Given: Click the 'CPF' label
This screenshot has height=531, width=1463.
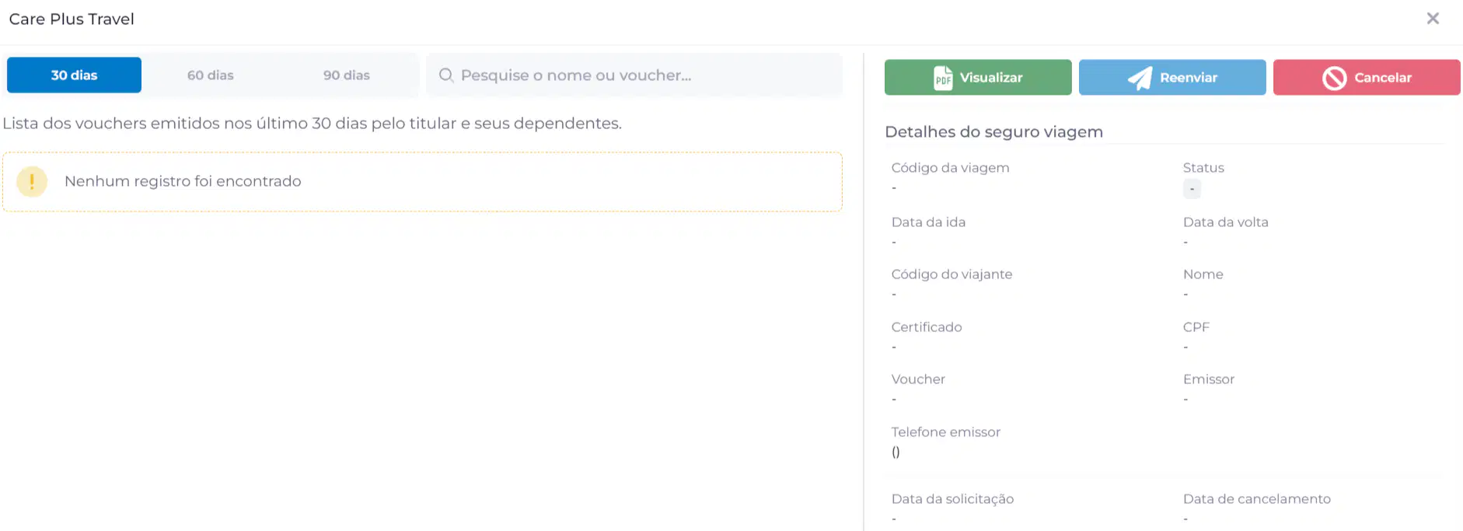Looking at the screenshot, I should [1196, 327].
